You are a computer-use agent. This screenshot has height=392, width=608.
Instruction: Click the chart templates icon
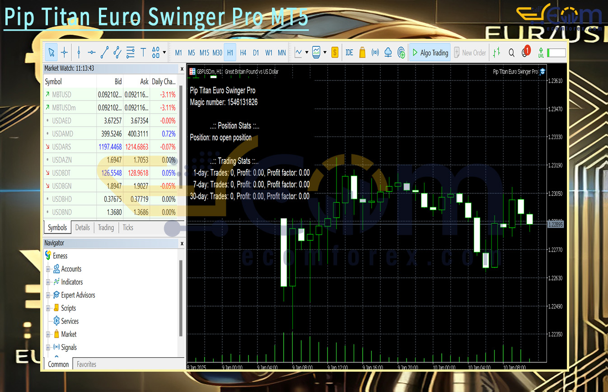coord(317,53)
